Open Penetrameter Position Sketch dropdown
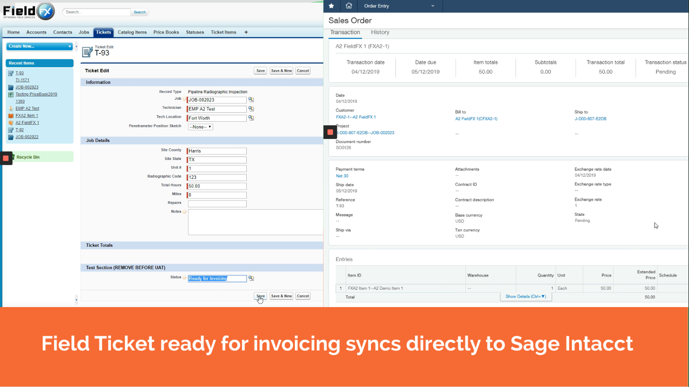 (201, 127)
